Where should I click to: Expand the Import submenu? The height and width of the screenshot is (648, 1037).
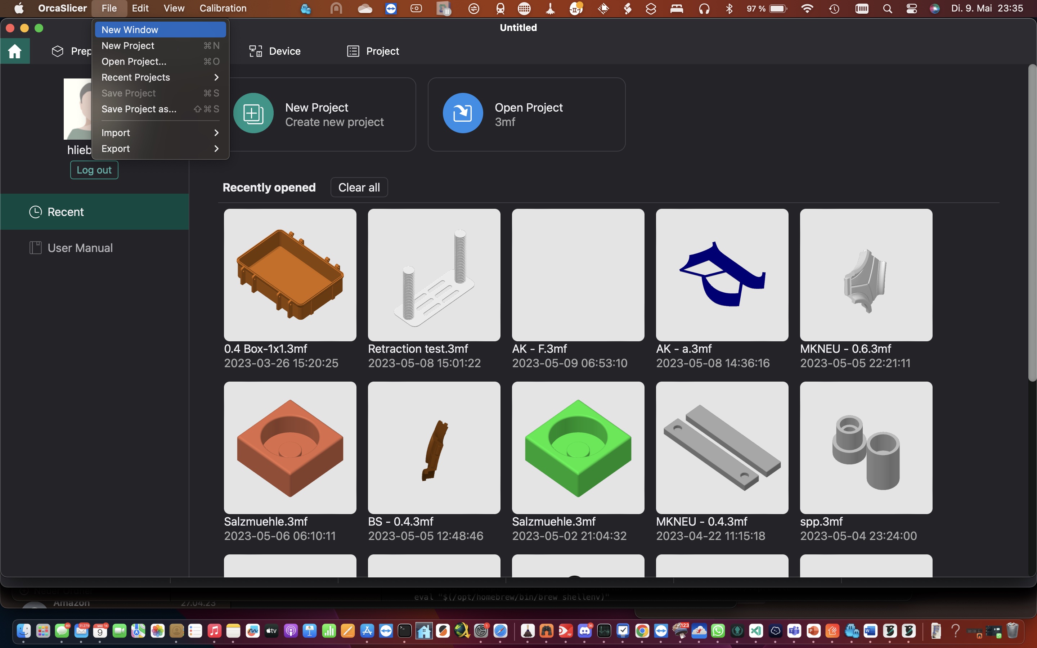[x=160, y=133]
